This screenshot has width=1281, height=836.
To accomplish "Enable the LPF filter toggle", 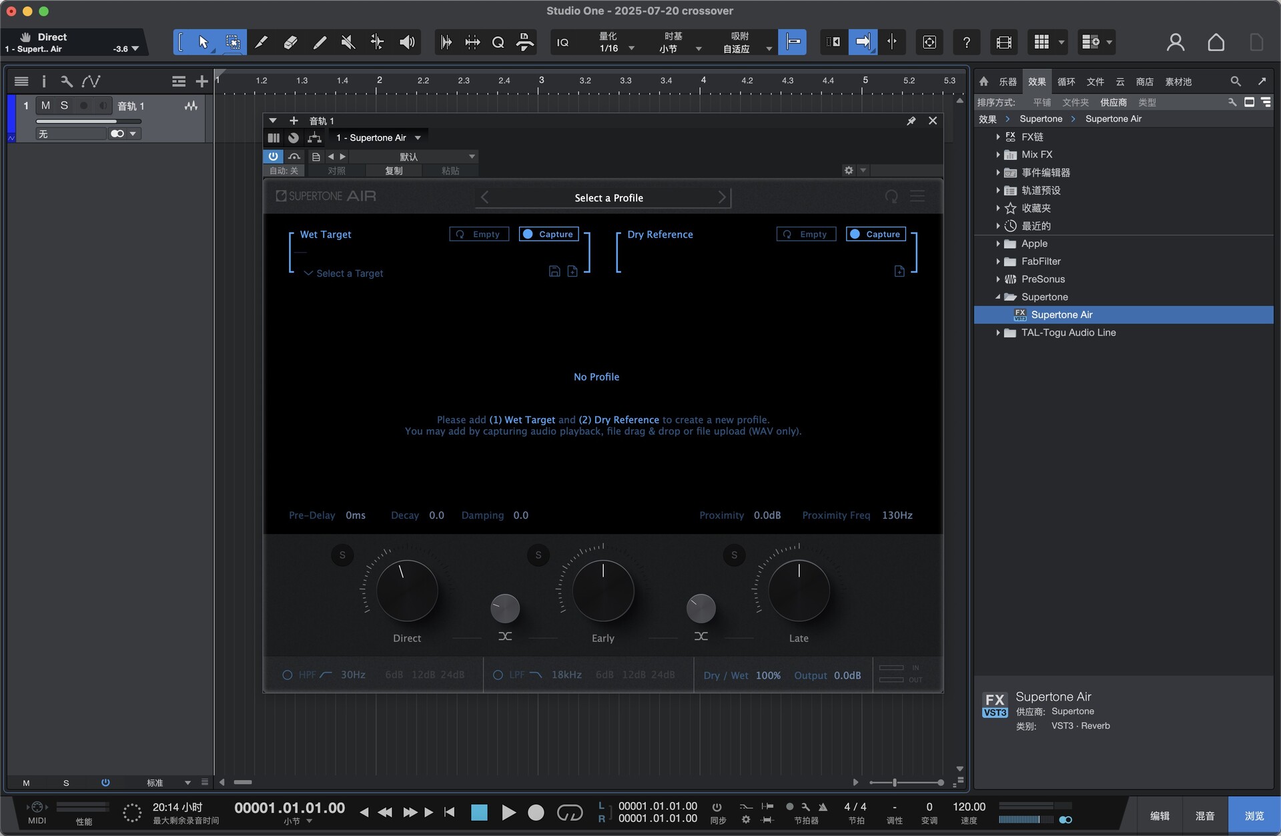I will pyautogui.click(x=498, y=675).
